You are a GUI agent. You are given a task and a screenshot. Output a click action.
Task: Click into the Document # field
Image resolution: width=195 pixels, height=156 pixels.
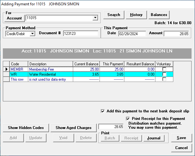81,34
